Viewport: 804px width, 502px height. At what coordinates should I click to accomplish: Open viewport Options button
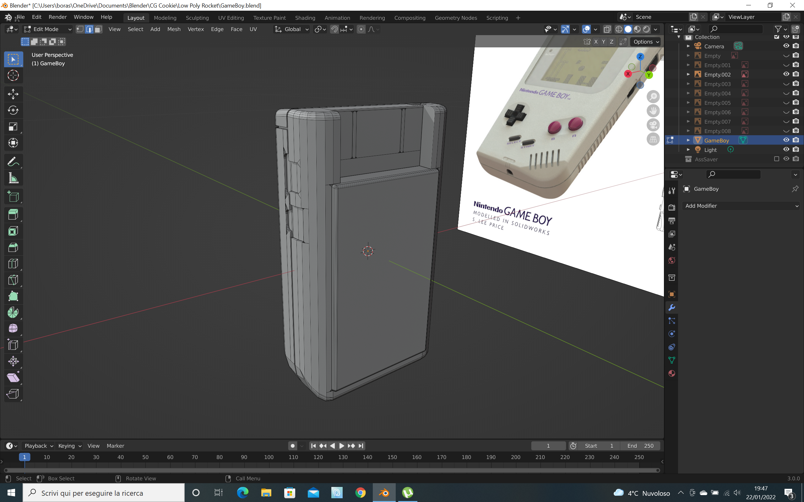coord(645,42)
